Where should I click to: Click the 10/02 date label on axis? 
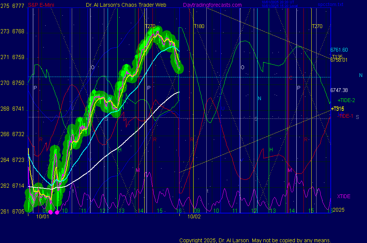coord(194,216)
